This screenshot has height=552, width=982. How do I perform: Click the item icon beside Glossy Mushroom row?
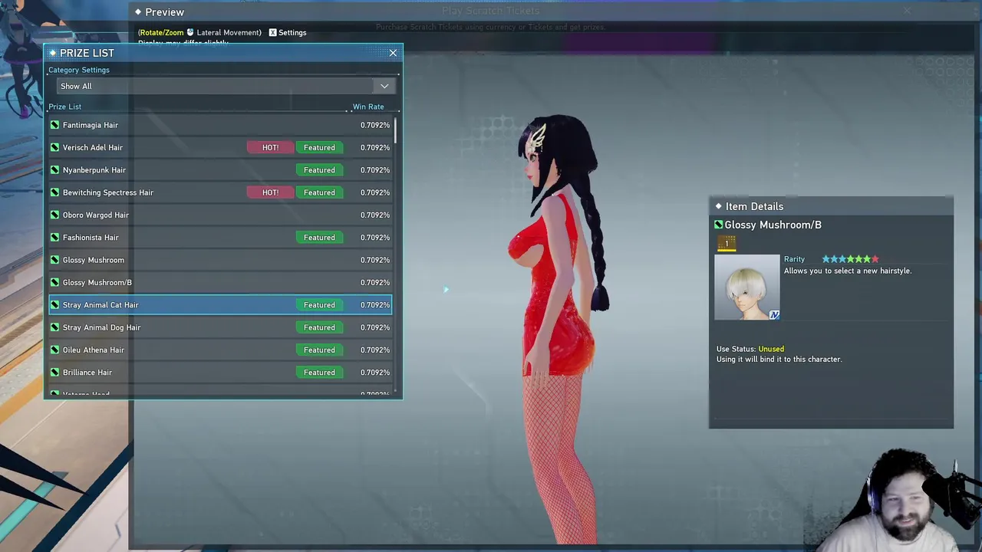point(54,260)
